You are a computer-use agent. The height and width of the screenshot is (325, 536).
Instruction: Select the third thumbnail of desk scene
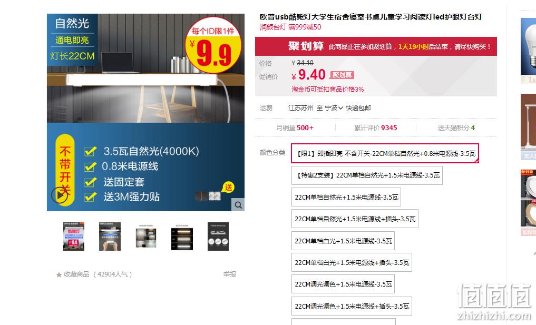click(x=146, y=237)
